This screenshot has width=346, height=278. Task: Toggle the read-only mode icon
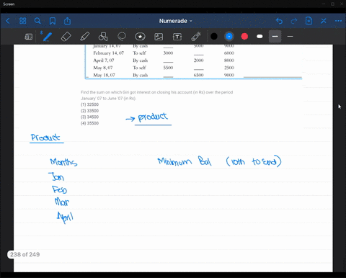tap(29, 37)
